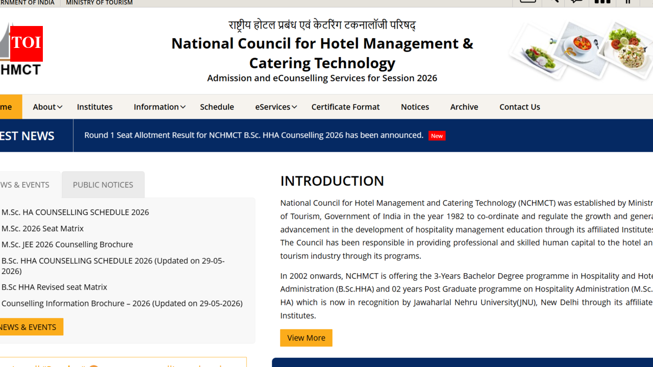This screenshot has width=653, height=367.
Task: Click the Hindi council name heading
Action: [322, 24]
